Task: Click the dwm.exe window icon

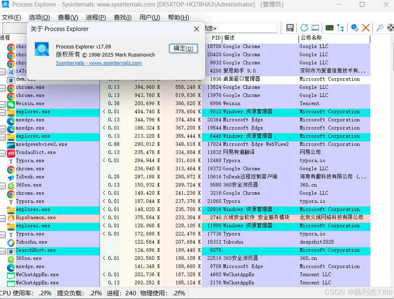Action: click(11, 79)
